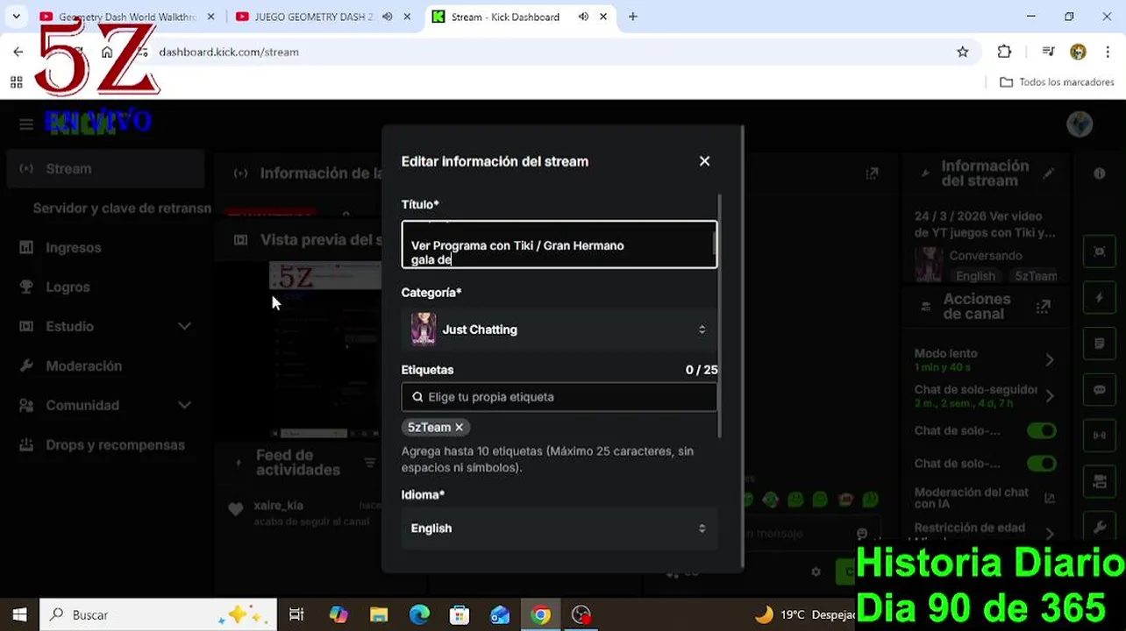Open Servidor y clave de retransmisión
Screen dimensions: 1126x631
tap(122, 209)
